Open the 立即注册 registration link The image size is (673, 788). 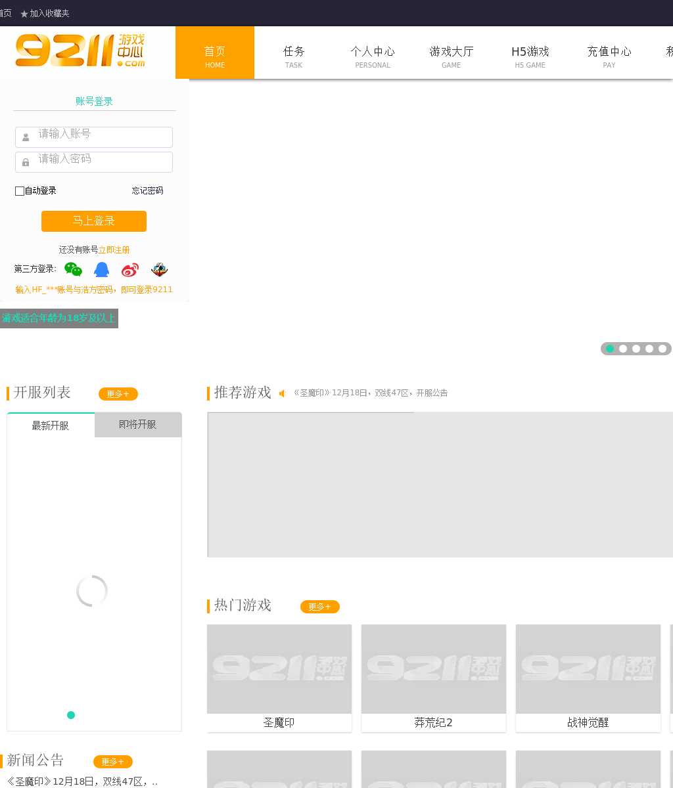pyautogui.click(x=114, y=250)
